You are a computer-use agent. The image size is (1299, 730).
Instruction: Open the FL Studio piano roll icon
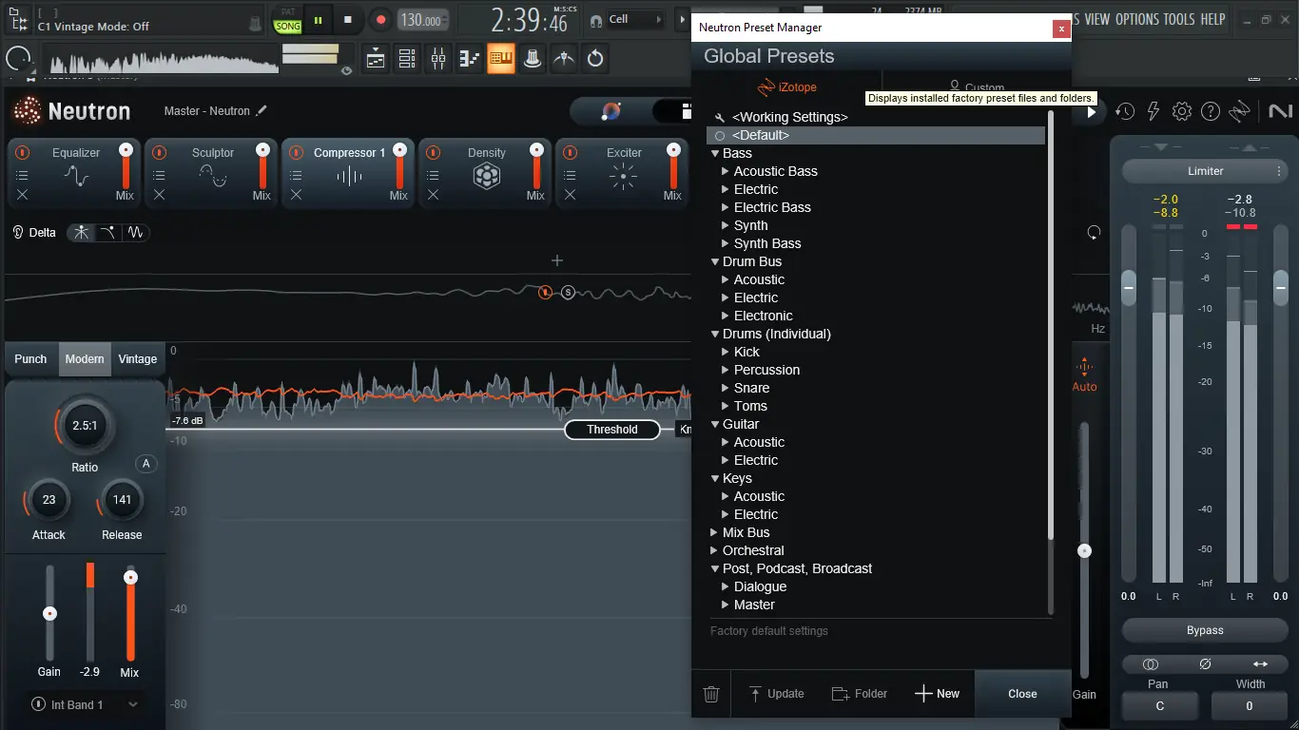(470, 58)
